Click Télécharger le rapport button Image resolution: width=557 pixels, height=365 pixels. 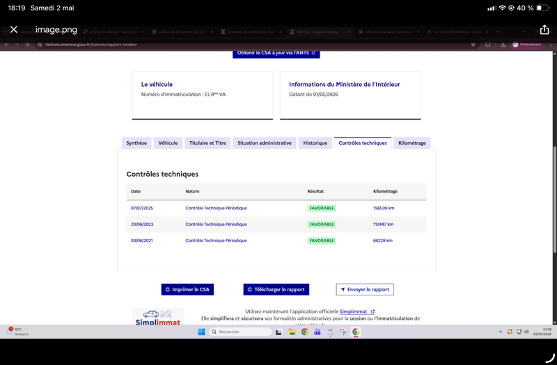point(276,289)
